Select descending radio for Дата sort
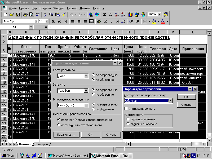 click(93, 80)
